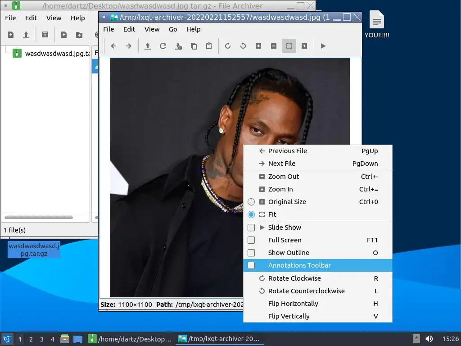The height and width of the screenshot is (346, 461).
Task: Choose Next File from the context menu
Action: click(x=318, y=164)
